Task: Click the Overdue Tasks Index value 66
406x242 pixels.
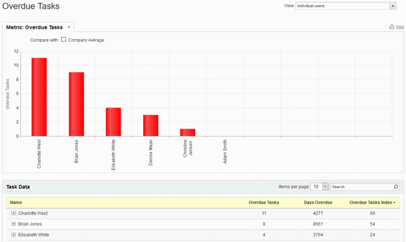Action: click(373, 213)
